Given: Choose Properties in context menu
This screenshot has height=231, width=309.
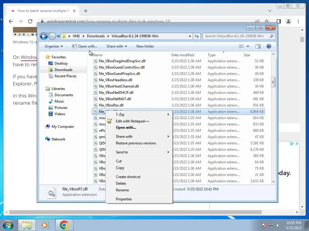Looking at the screenshot, I should [x=139, y=199].
